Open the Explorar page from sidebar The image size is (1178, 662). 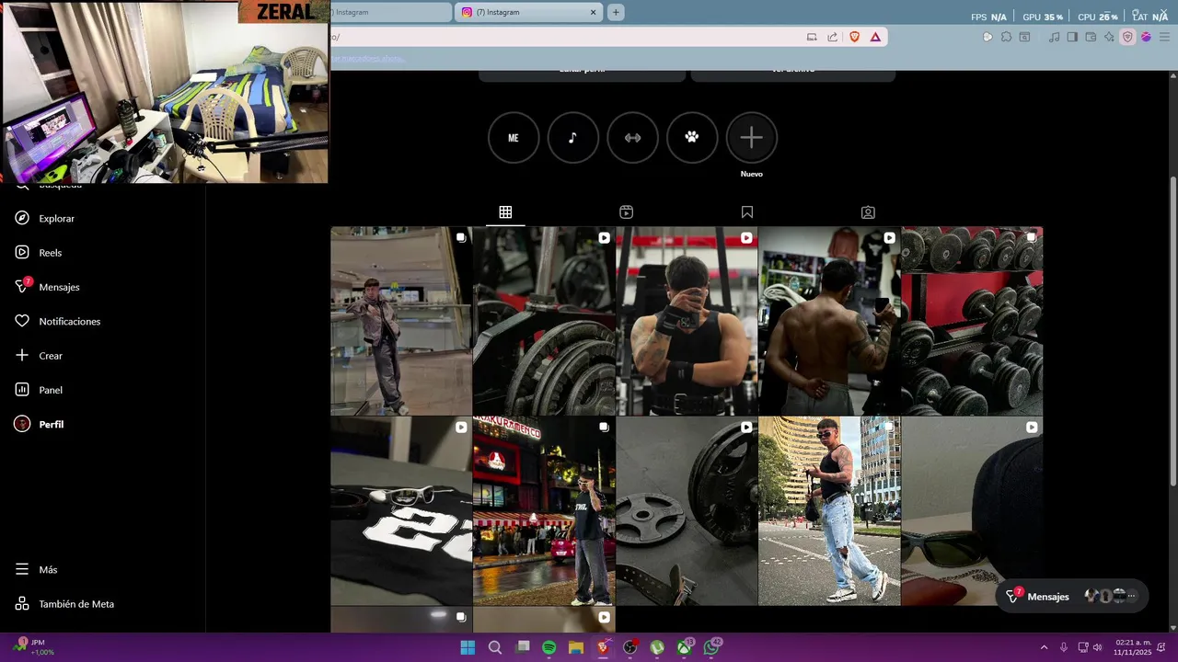tap(44, 219)
